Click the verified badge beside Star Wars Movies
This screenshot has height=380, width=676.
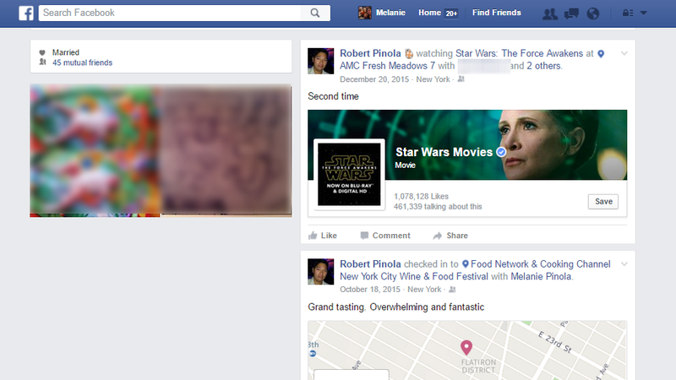click(501, 152)
